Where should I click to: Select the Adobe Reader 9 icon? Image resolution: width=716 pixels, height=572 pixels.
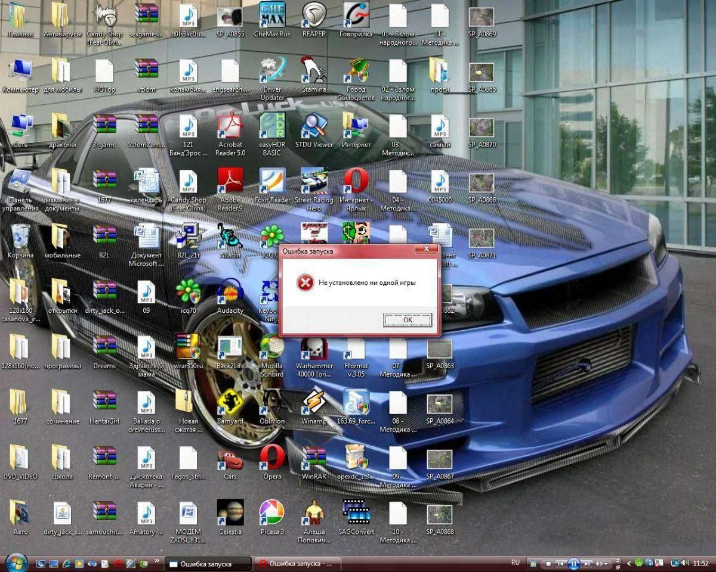[x=230, y=190]
